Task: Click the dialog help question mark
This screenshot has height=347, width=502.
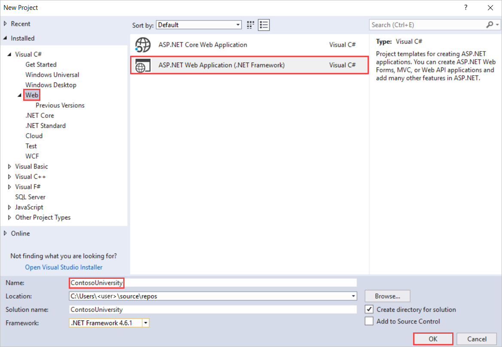Action: tap(465, 7)
